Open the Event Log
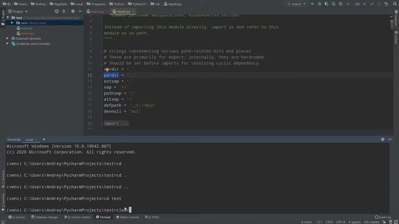The width and height of the screenshot is (399, 224). pyautogui.click(x=383, y=217)
